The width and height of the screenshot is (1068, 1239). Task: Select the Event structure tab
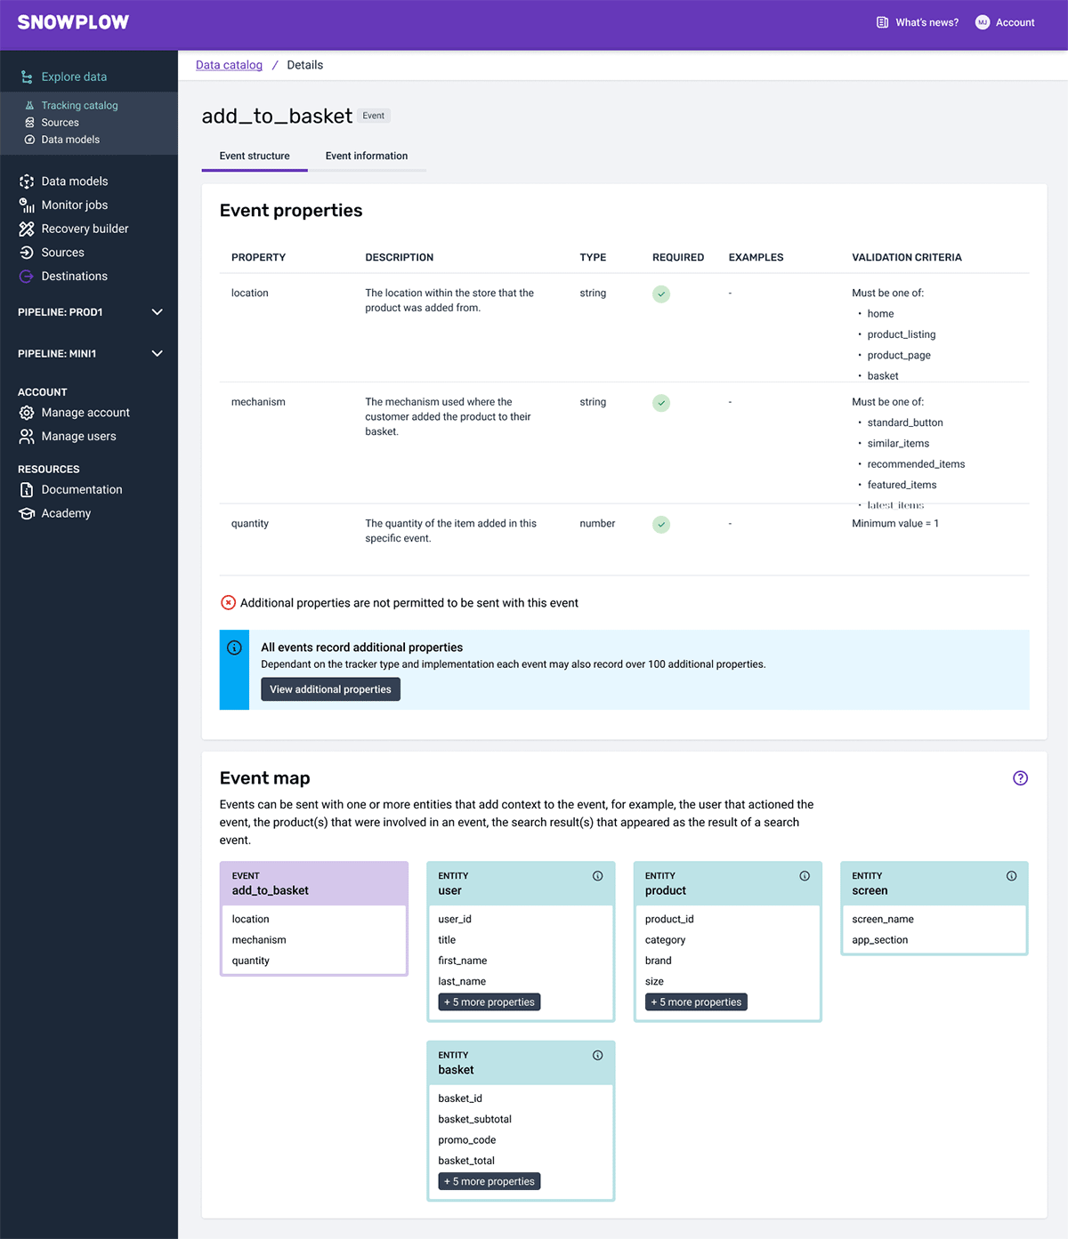255,157
